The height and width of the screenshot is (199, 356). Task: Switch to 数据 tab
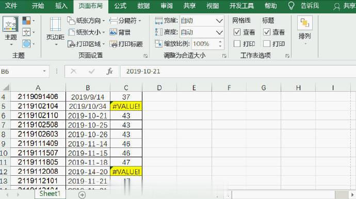(x=143, y=6)
